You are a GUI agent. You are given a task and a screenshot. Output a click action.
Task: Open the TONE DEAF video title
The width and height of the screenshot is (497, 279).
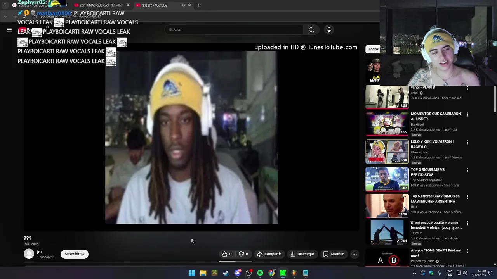click(x=436, y=253)
